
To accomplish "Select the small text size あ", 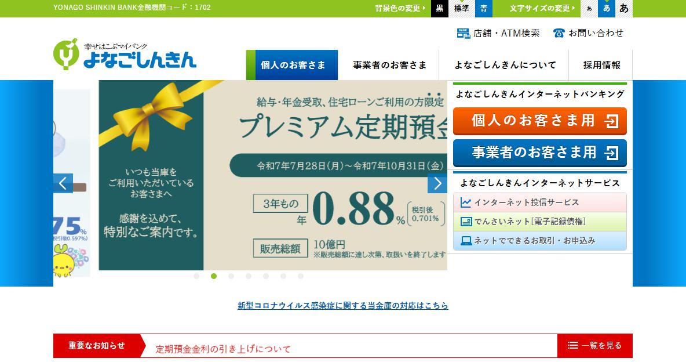I will pos(589,9).
